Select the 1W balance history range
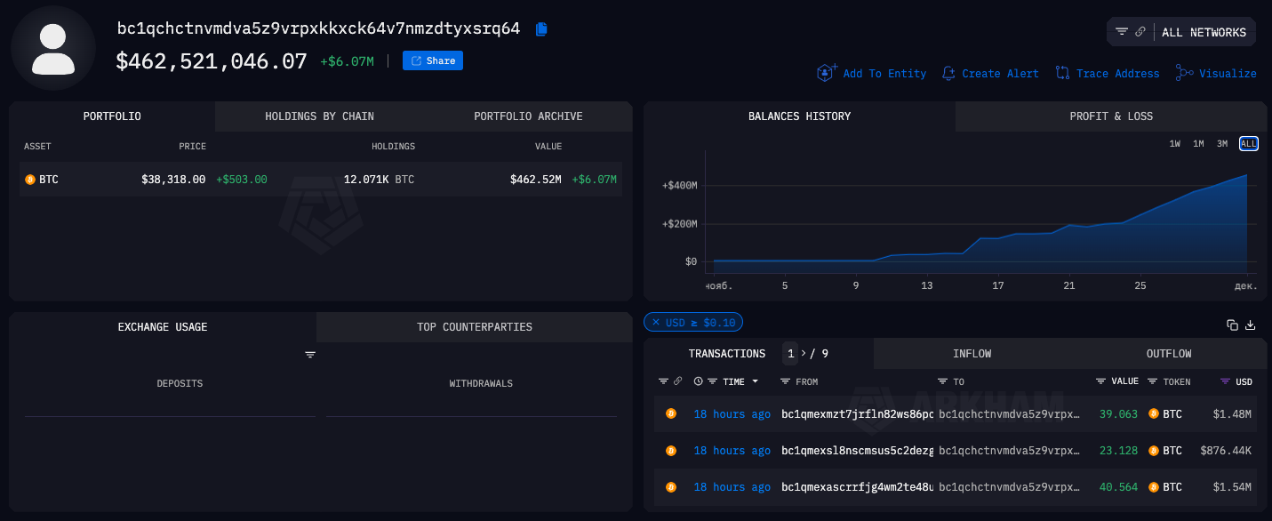This screenshot has width=1272, height=521. tap(1175, 144)
